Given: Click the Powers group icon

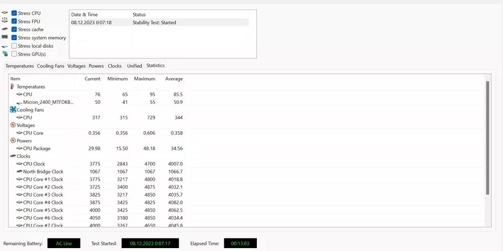Looking at the screenshot, I should (x=12, y=141).
